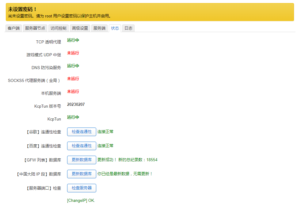Viewport: 297px width, 215px height.
Task: Click the 检查服务器 button
Action: (82, 188)
